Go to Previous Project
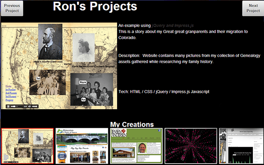Screen dimensions: 264x165 12,8
